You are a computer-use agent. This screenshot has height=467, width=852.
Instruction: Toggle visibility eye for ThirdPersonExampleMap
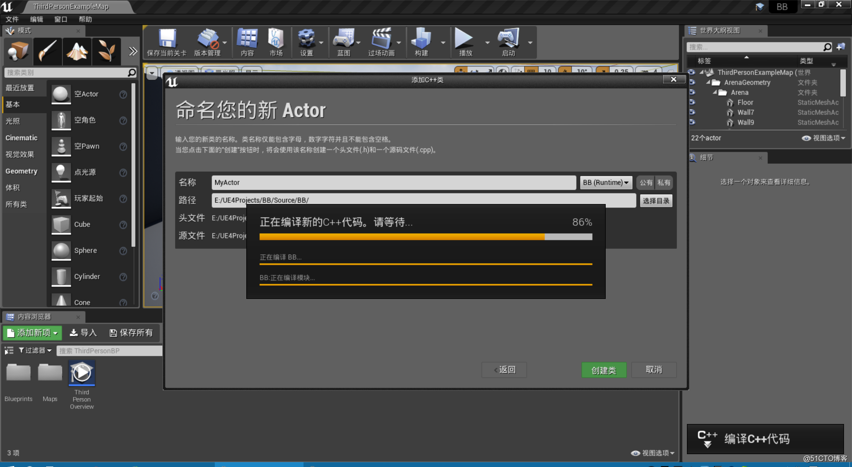(691, 72)
